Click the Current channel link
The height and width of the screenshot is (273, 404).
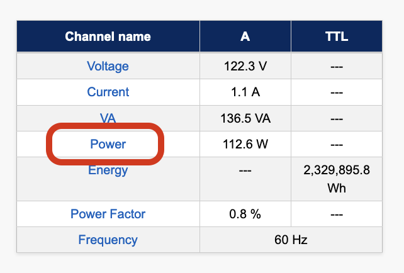pos(108,92)
